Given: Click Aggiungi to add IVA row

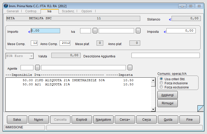Looking at the screenshot, I should [x=167, y=95].
